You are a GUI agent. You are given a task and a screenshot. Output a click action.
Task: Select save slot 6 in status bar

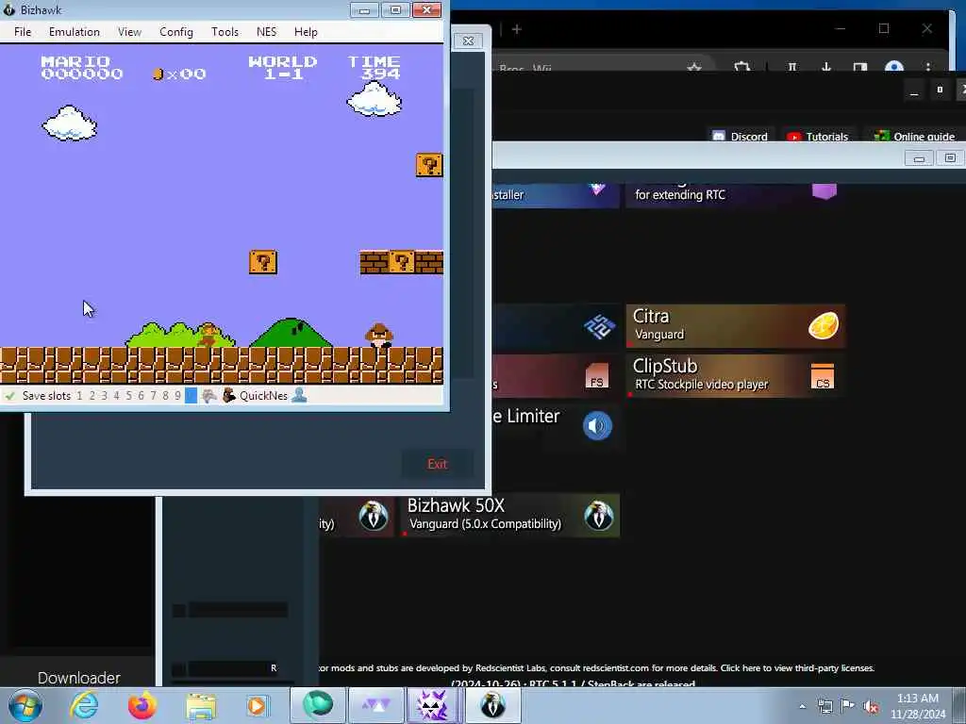point(142,396)
